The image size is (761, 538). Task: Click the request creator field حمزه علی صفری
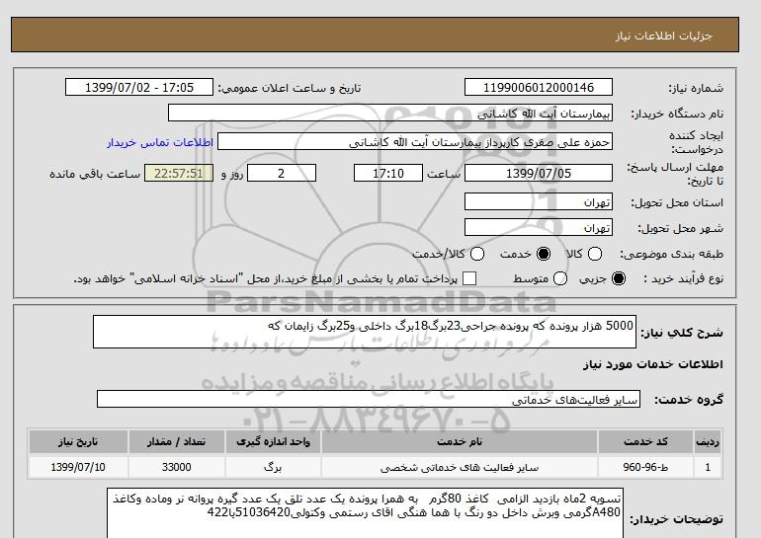[415, 142]
